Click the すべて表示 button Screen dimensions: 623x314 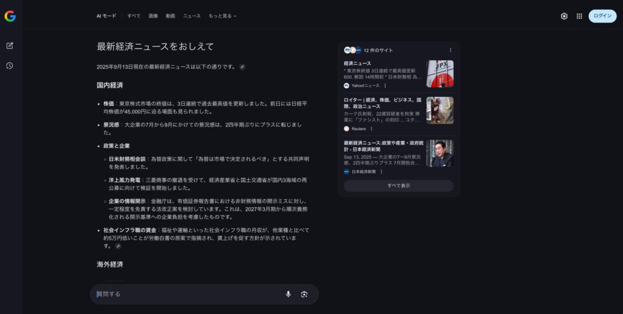(399, 186)
